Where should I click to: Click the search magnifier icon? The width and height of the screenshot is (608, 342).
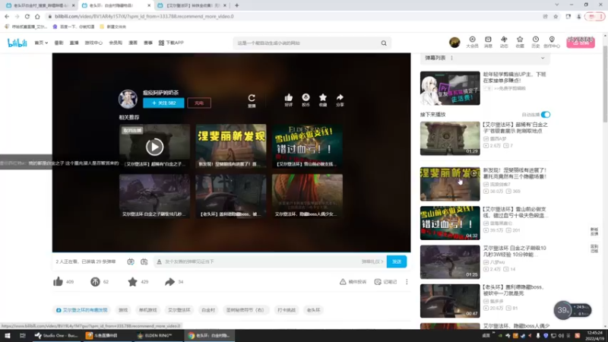coord(384,43)
